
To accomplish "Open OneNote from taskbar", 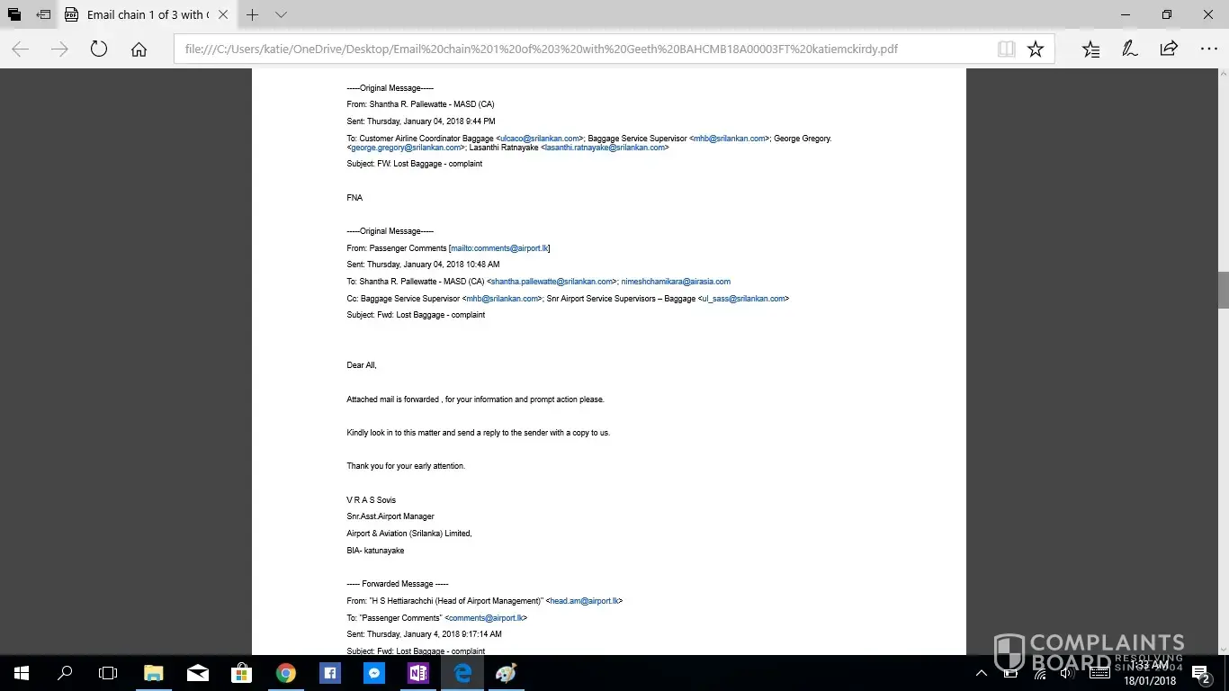I will click(x=417, y=673).
